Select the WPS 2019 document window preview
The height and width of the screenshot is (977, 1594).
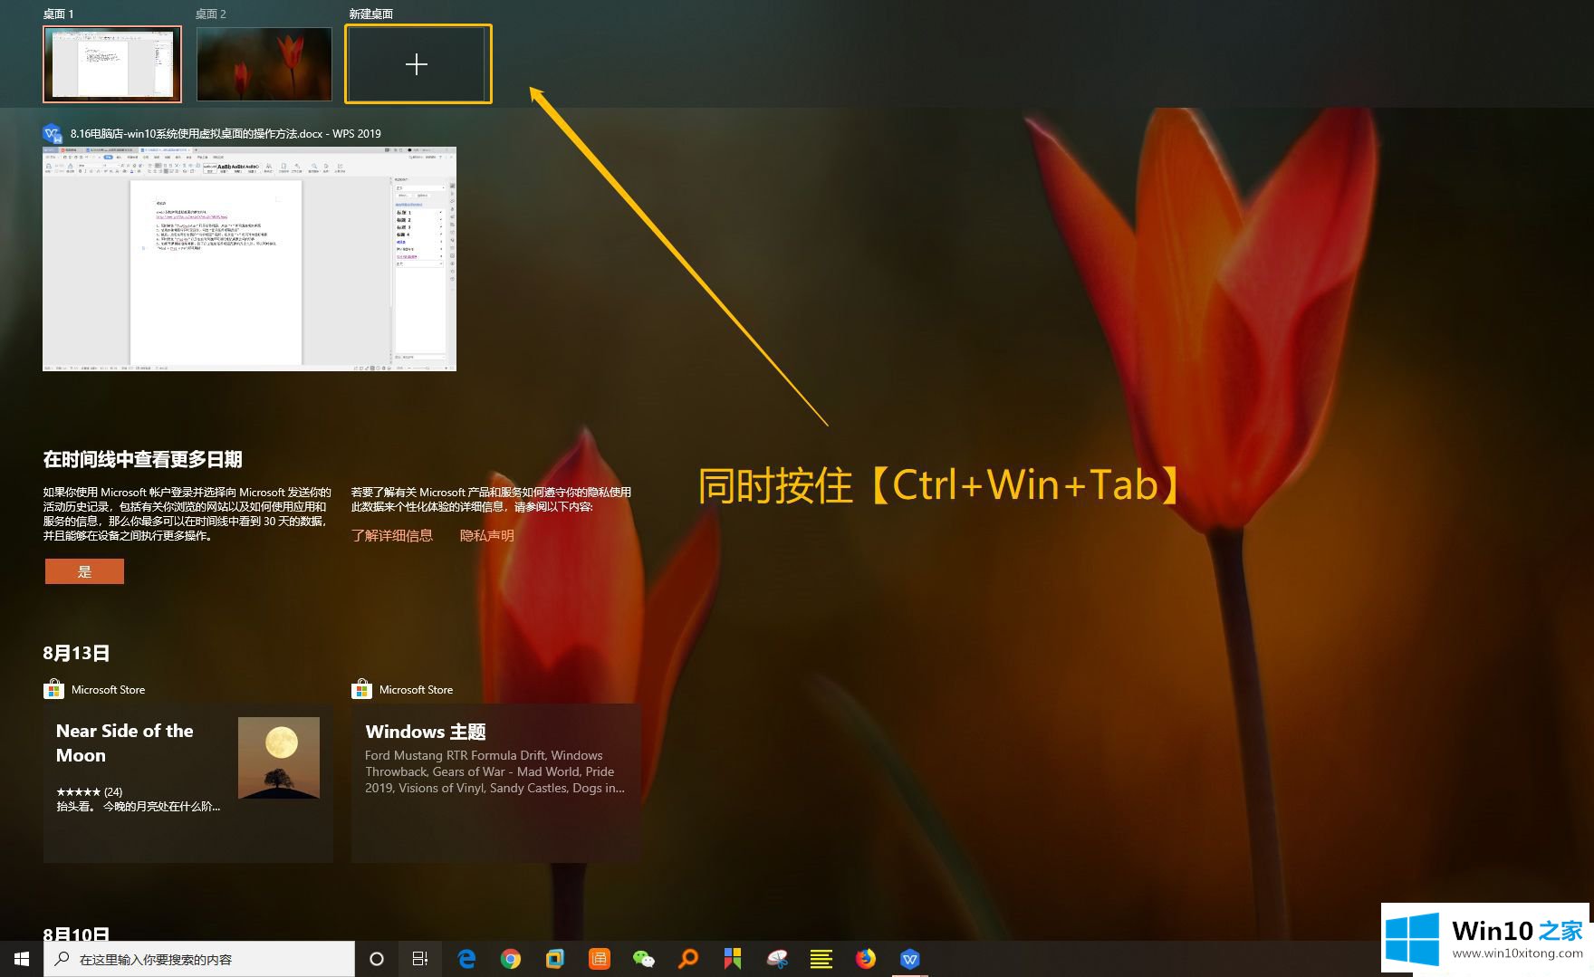249,259
